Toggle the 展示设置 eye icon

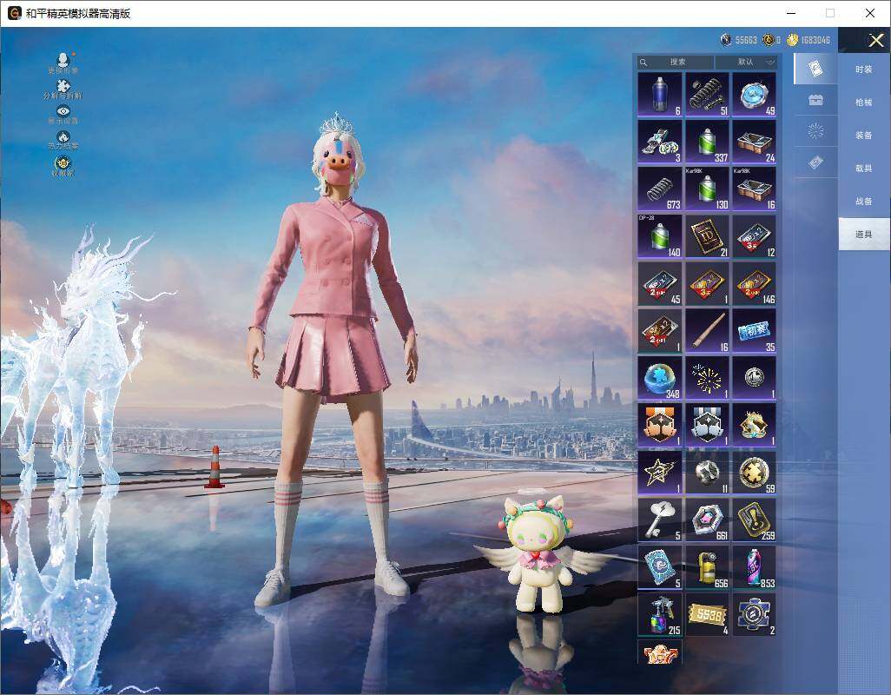[63, 114]
